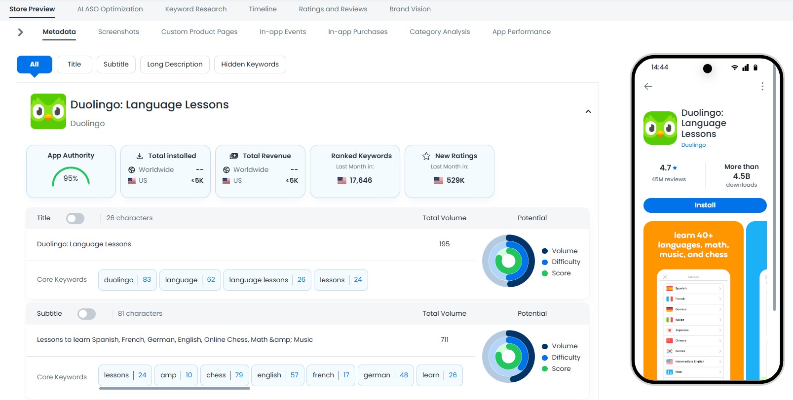Click the phone preview vertical scrollbar

tap(774, 187)
